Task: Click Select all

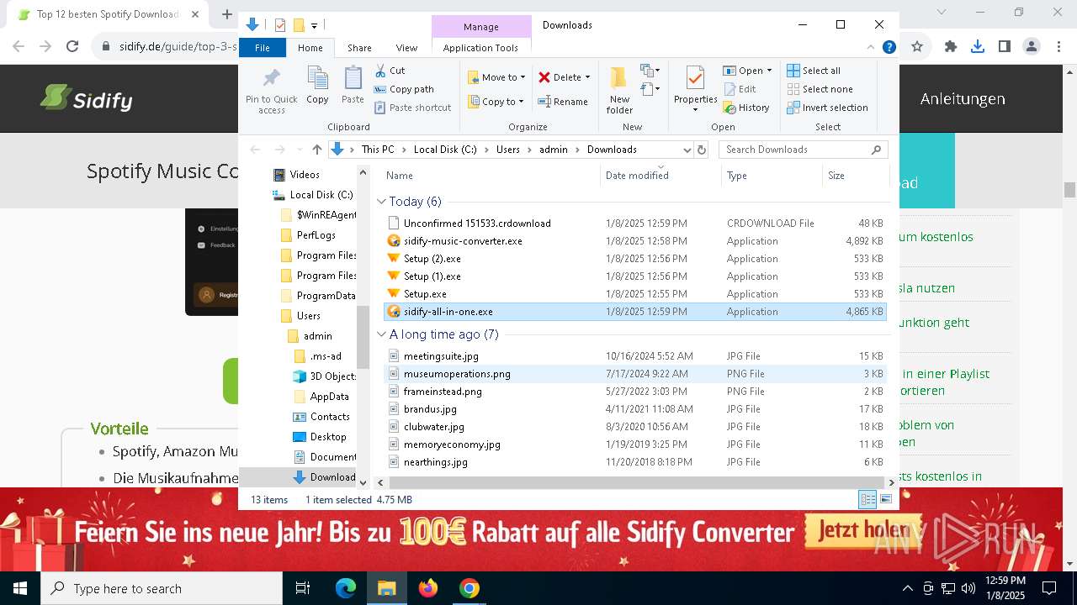Action: (x=813, y=71)
